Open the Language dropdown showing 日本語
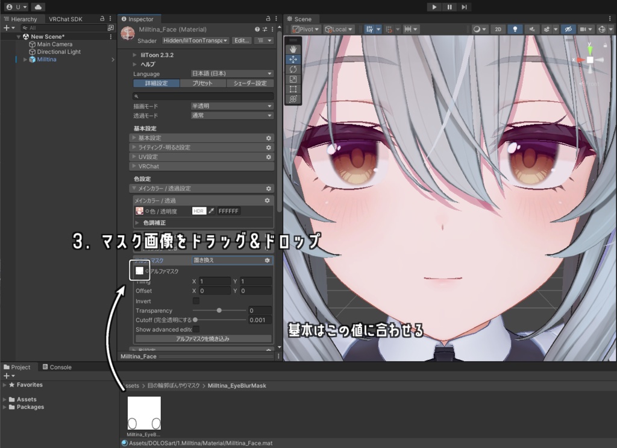 tap(231, 73)
